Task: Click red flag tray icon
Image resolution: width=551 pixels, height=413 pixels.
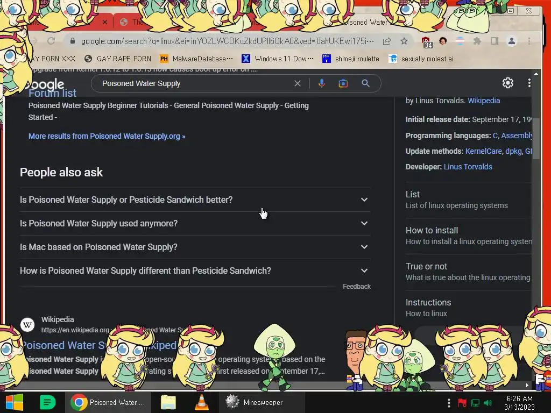Action: pyautogui.click(x=462, y=403)
